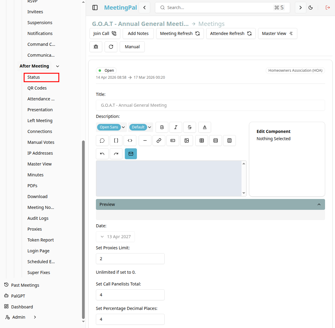Viewport: 335px width, 328px height.
Task: Undo last edit in description
Action: [102, 154]
